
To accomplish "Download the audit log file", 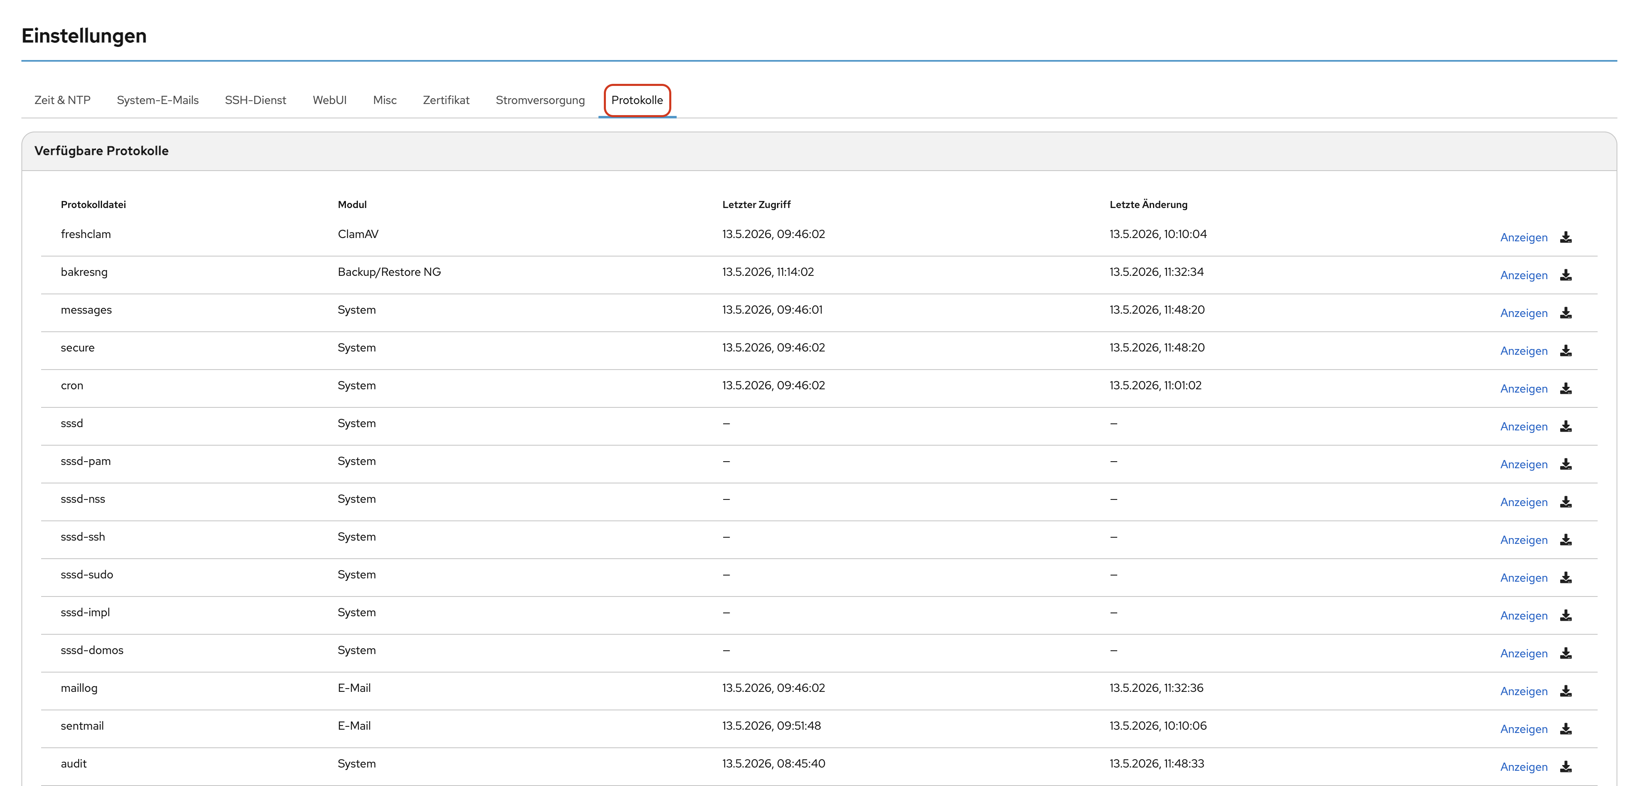I will pyautogui.click(x=1565, y=766).
